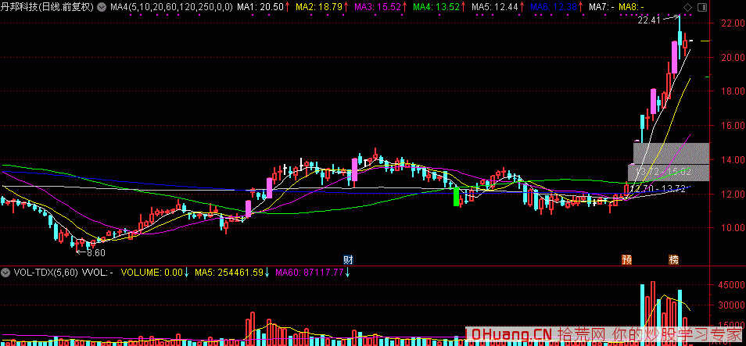
Task: Click the VVOL: - label
Action: pos(98,273)
